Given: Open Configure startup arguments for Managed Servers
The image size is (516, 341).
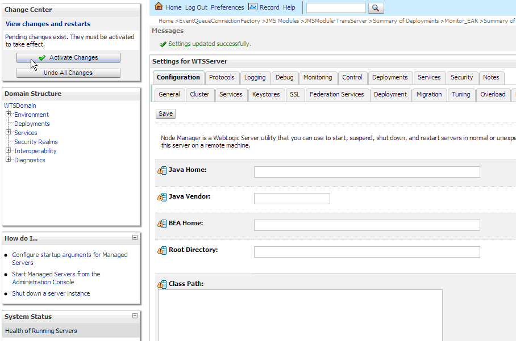Looking at the screenshot, I should (70, 259).
